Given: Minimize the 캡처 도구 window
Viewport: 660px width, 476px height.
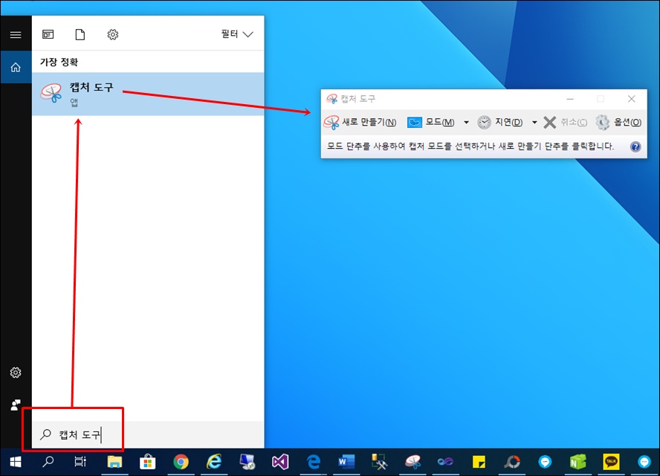Looking at the screenshot, I should pos(570,99).
